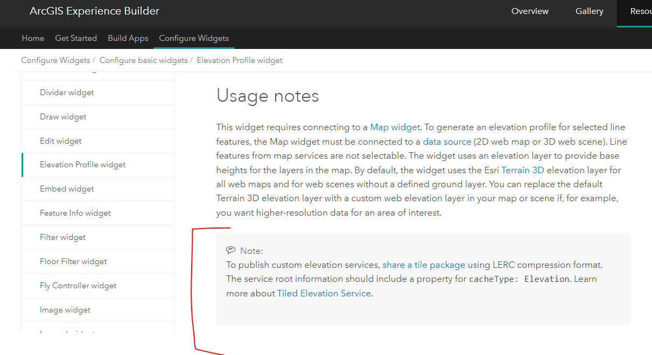Open the Overview top navigation item

point(530,11)
